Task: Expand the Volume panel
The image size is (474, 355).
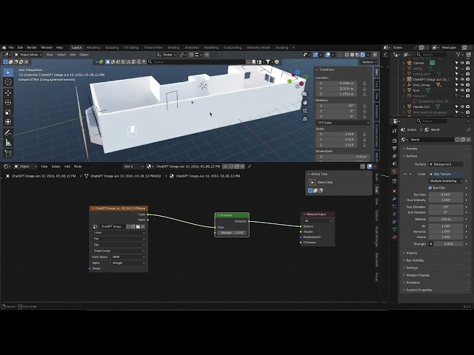Action: pos(411,253)
